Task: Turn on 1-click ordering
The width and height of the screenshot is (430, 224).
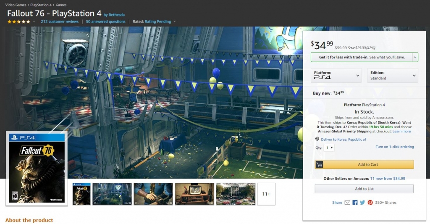Action: (x=395, y=147)
